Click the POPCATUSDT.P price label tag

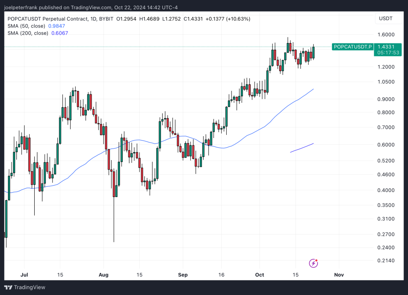click(x=353, y=47)
